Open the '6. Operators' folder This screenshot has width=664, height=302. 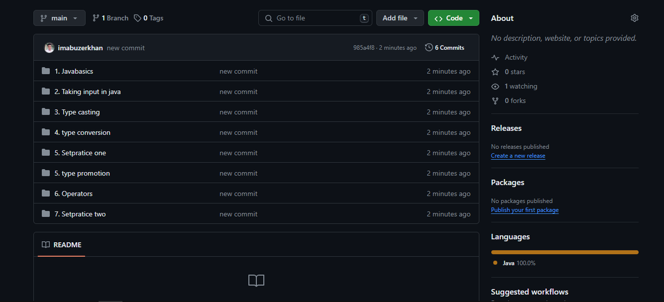(74, 194)
